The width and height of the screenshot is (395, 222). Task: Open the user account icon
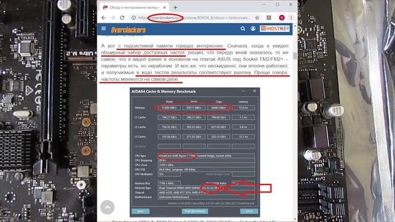[x=253, y=29]
